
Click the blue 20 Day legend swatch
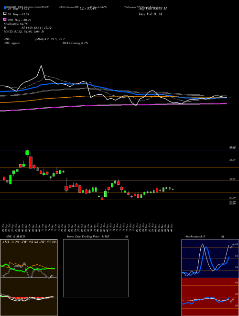coord(5,8)
